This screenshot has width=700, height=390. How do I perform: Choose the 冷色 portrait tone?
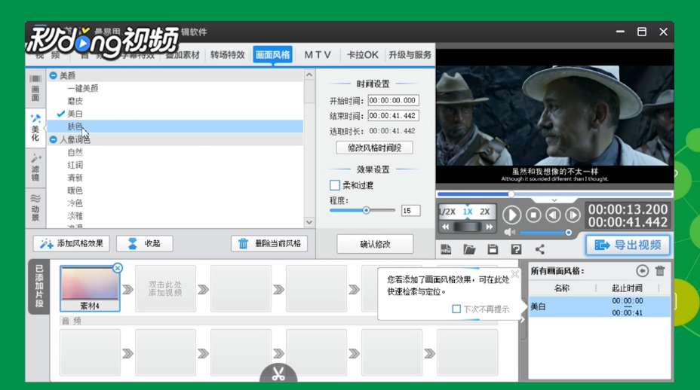pos(75,203)
